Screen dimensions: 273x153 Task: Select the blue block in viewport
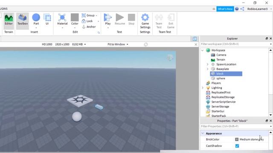pyautogui.click(x=99, y=107)
